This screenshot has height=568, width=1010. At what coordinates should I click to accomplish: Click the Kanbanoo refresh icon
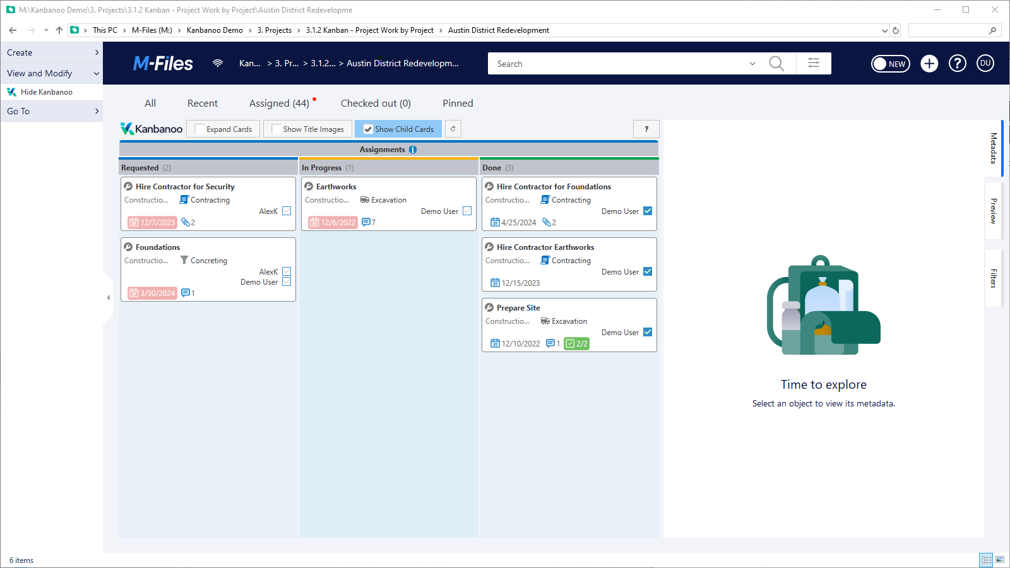point(453,129)
